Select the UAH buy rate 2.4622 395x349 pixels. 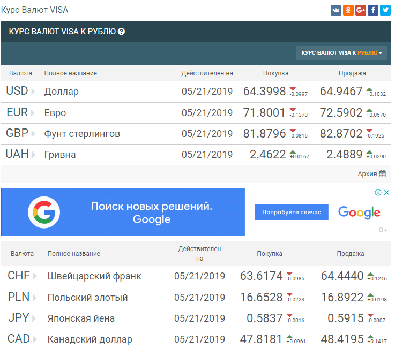tap(268, 155)
